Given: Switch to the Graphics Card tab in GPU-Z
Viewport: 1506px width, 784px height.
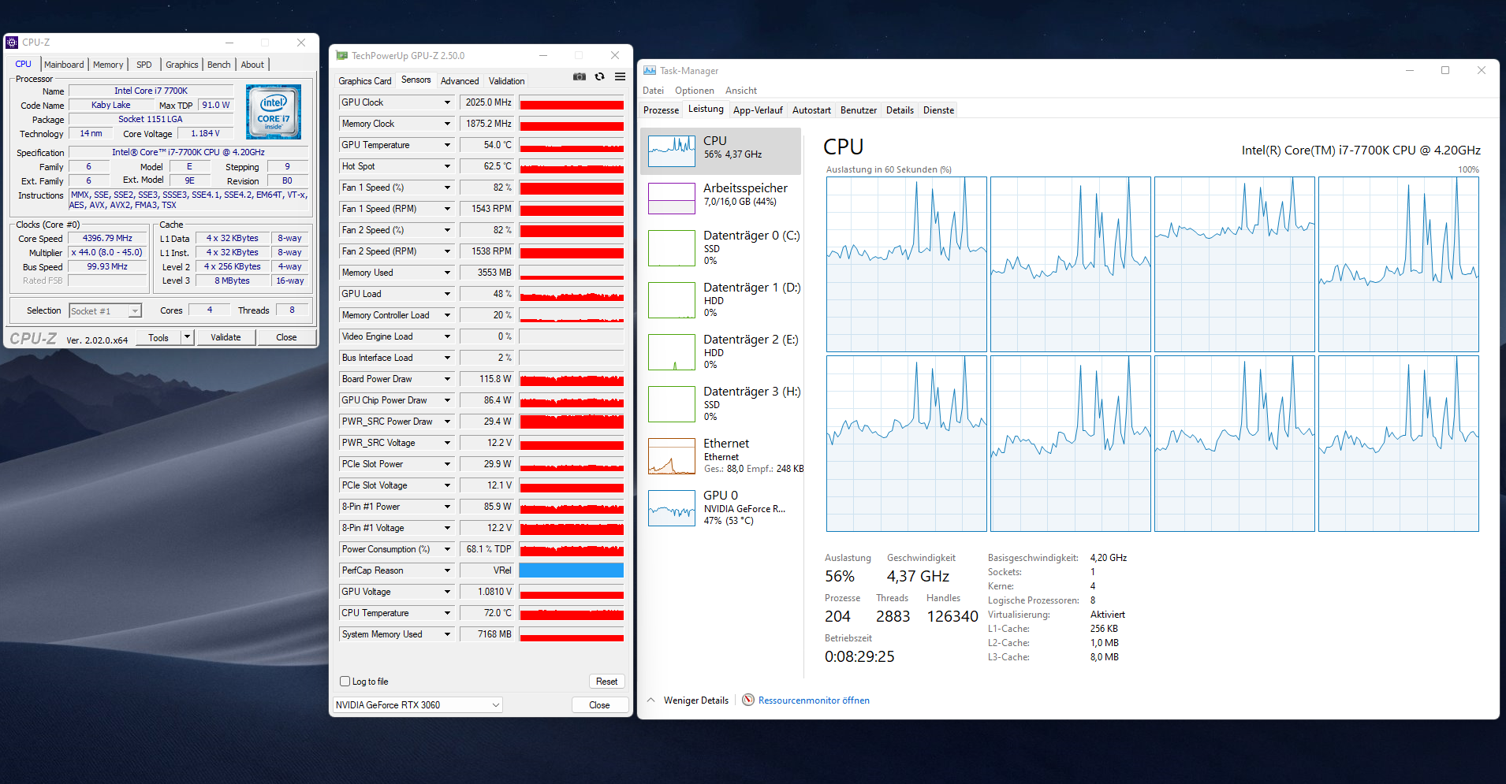Looking at the screenshot, I should (x=365, y=81).
